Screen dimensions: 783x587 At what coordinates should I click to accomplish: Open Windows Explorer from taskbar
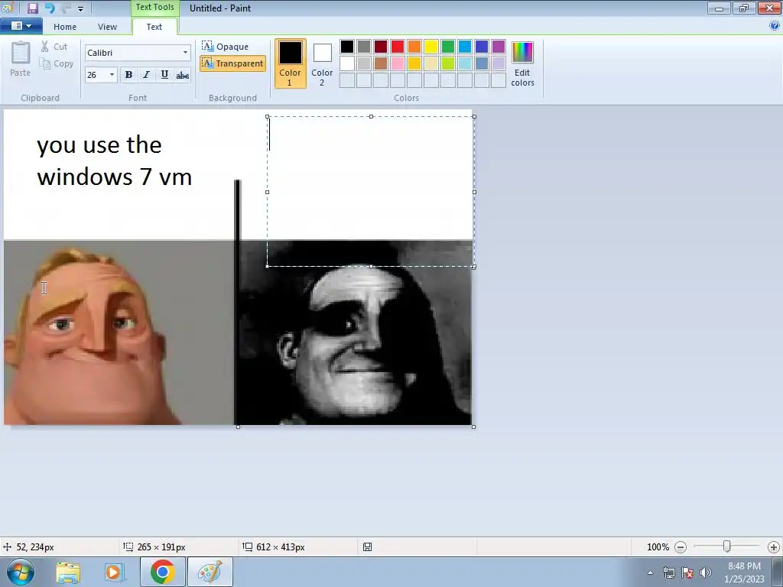tap(68, 572)
